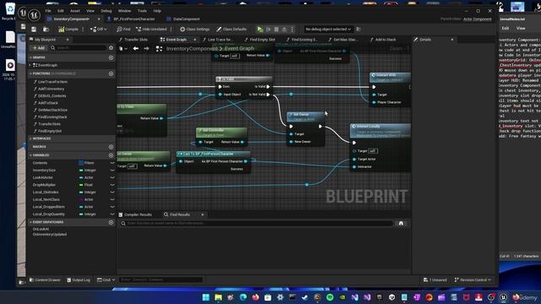
Task: Open the Actor Component parent class link
Action: (x=477, y=19)
